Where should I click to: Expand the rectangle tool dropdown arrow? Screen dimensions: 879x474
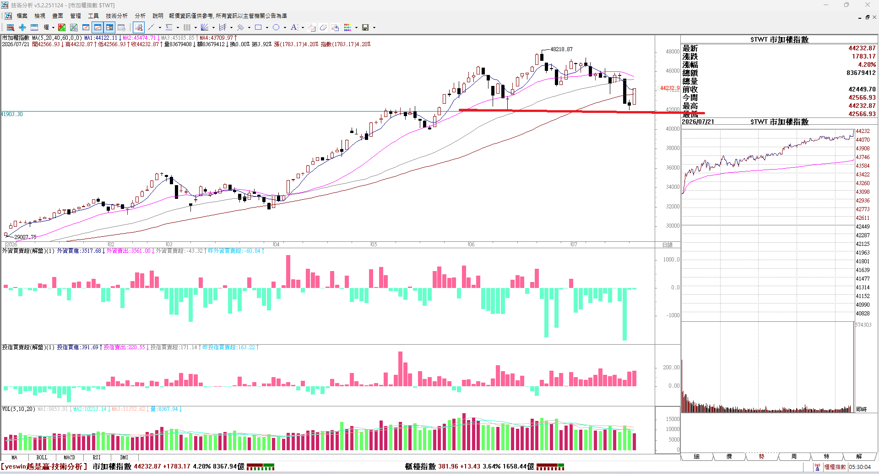click(267, 27)
